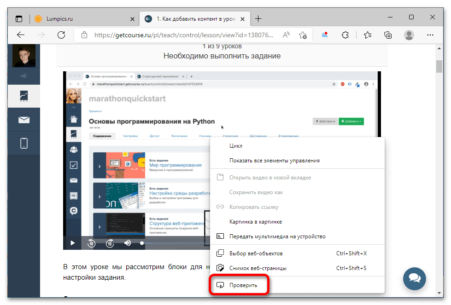Image resolution: width=451 pixels, height=305 pixels.
Task: Select 'Показать все элементы управления'
Action: click(298, 161)
